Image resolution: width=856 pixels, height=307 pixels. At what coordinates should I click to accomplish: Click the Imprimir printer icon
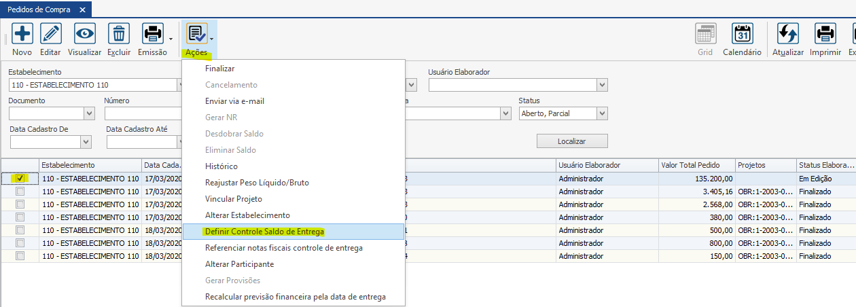coord(825,34)
